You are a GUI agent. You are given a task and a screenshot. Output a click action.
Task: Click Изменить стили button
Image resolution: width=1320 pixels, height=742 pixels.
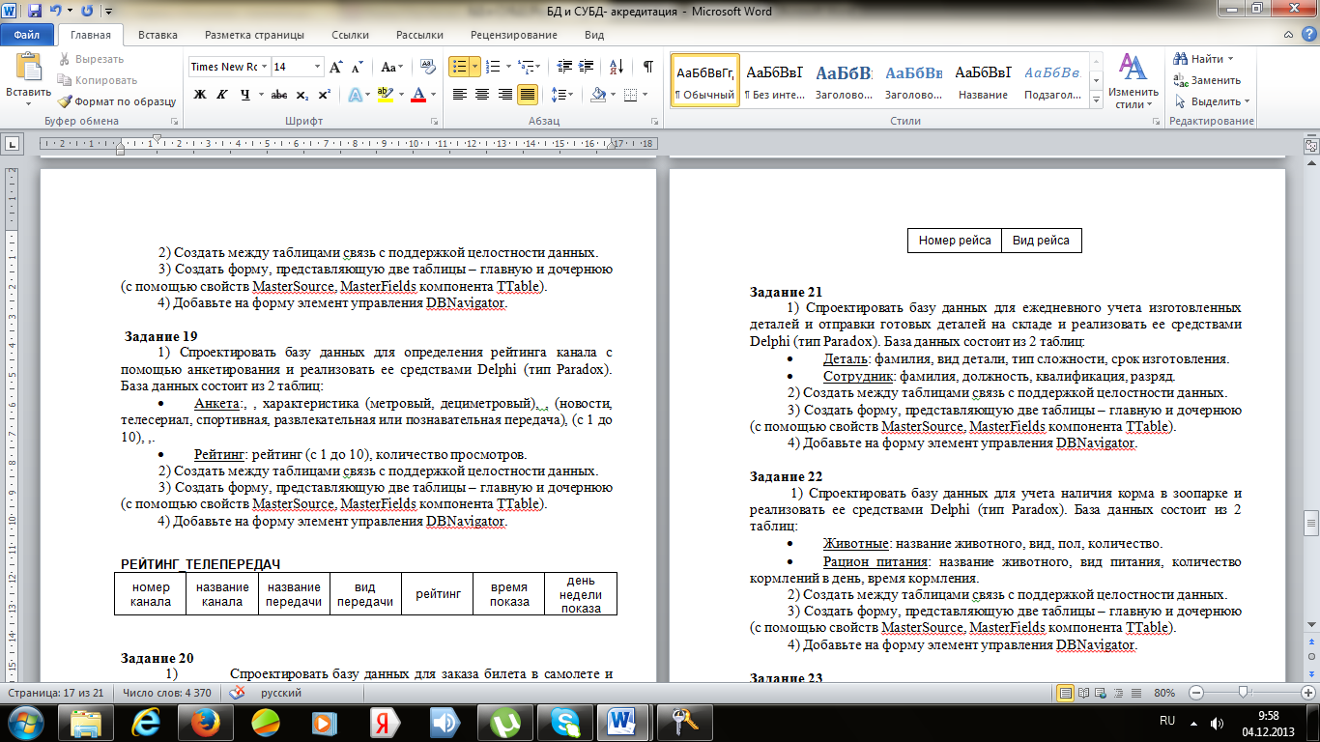pyautogui.click(x=1133, y=80)
